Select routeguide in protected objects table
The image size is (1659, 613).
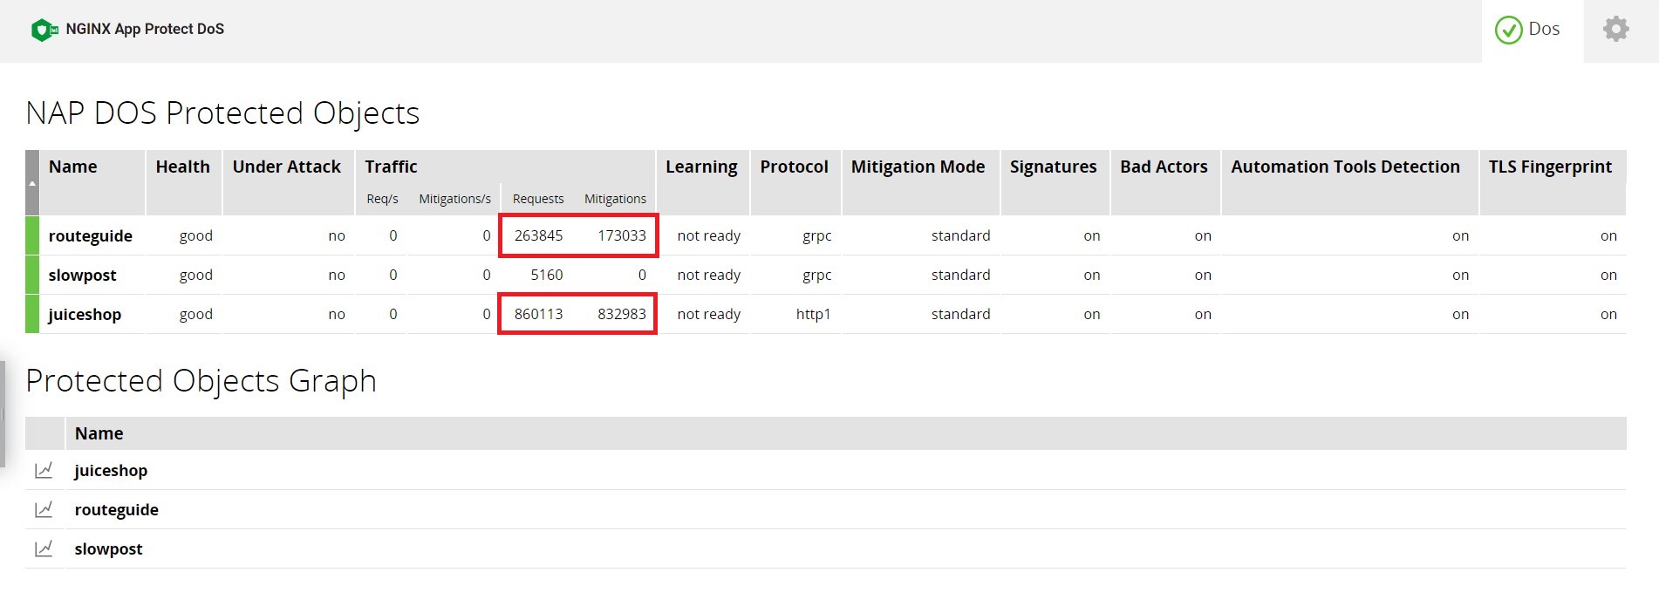tap(91, 235)
